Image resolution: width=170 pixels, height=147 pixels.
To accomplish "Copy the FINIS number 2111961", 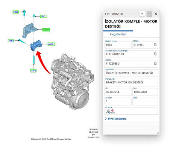I will click(x=155, y=45).
